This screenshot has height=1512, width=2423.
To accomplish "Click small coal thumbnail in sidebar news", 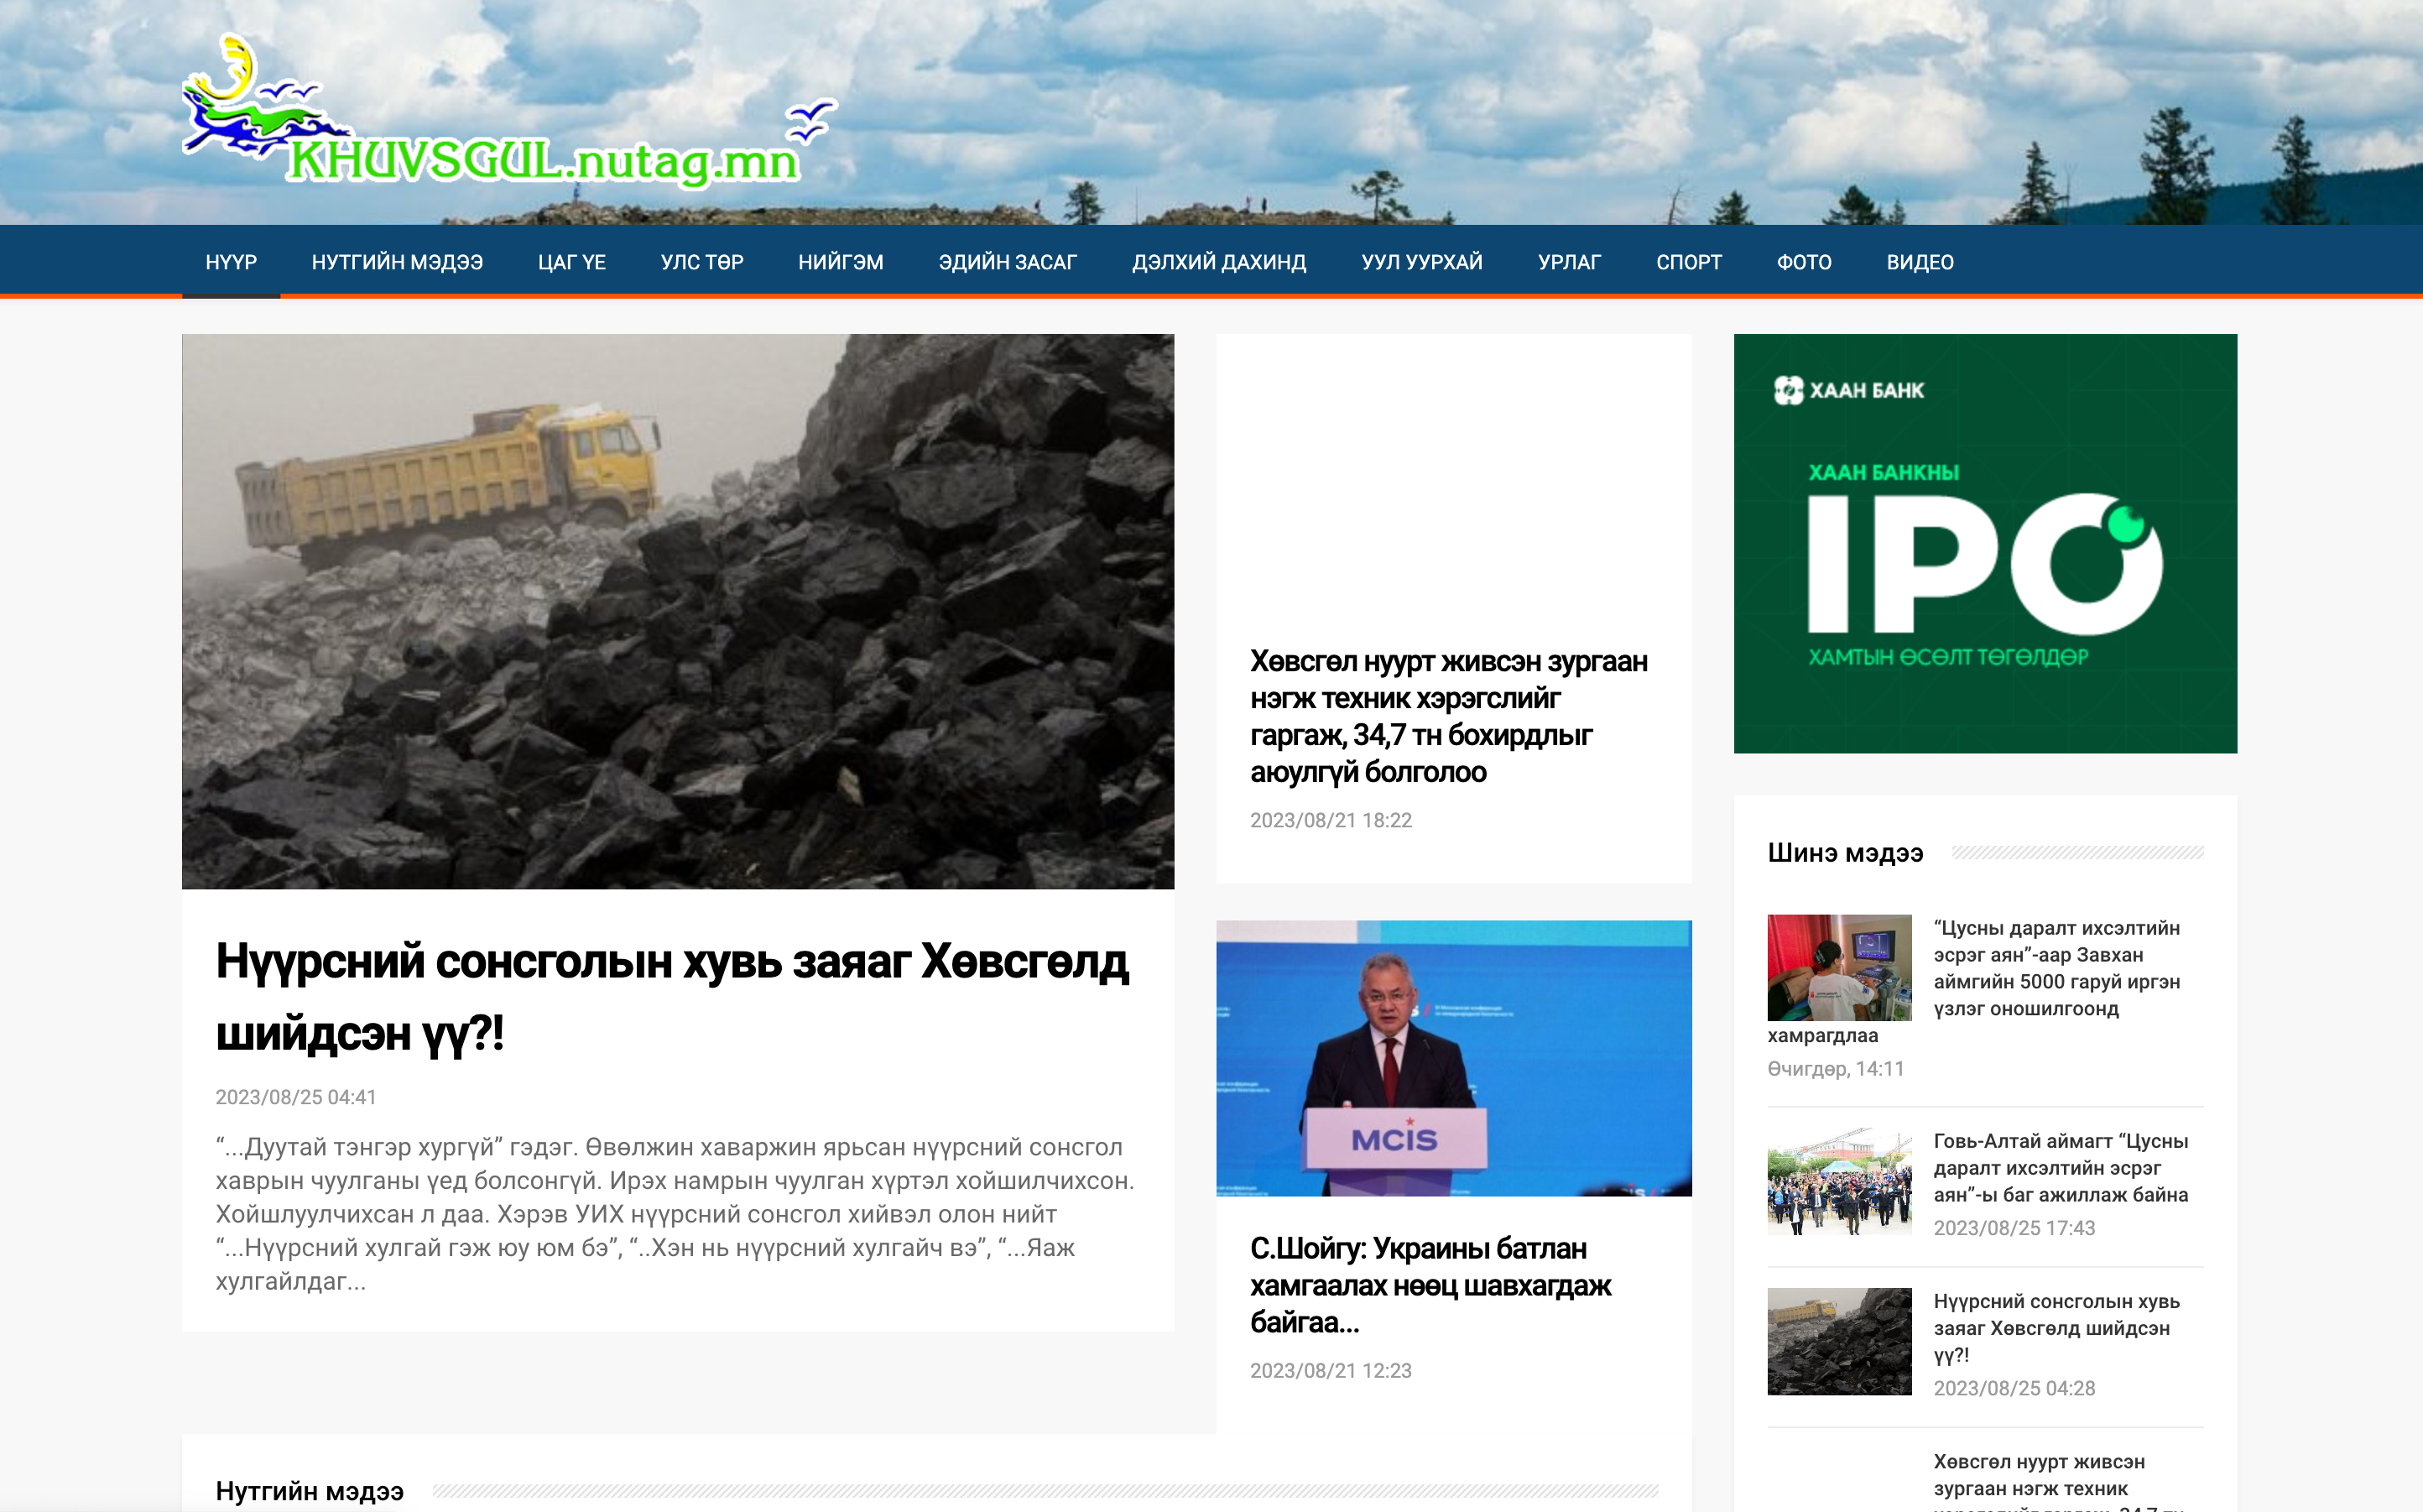I will [x=1838, y=1341].
